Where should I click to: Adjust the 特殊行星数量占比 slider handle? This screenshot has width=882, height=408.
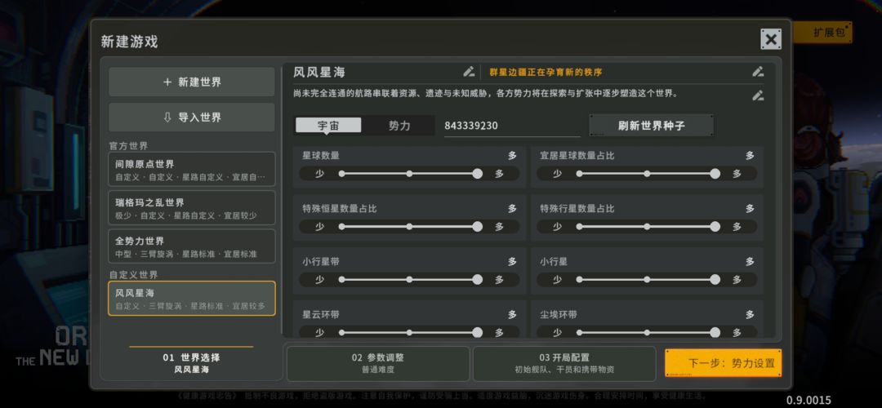click(715, 227)
